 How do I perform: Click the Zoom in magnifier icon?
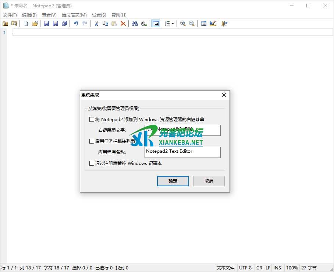coord(183,24)
